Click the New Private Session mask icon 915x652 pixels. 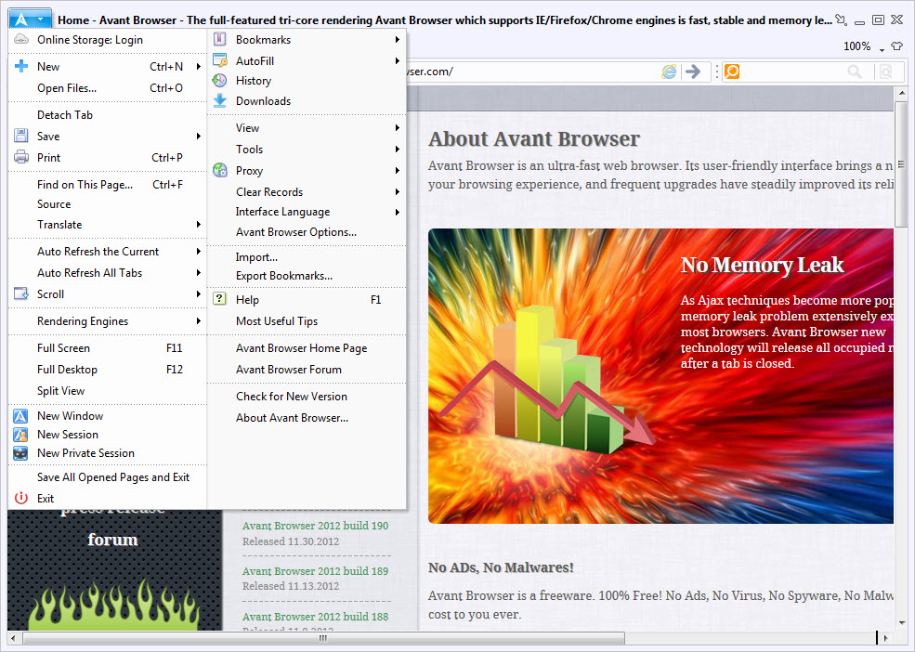click(20, 453)
